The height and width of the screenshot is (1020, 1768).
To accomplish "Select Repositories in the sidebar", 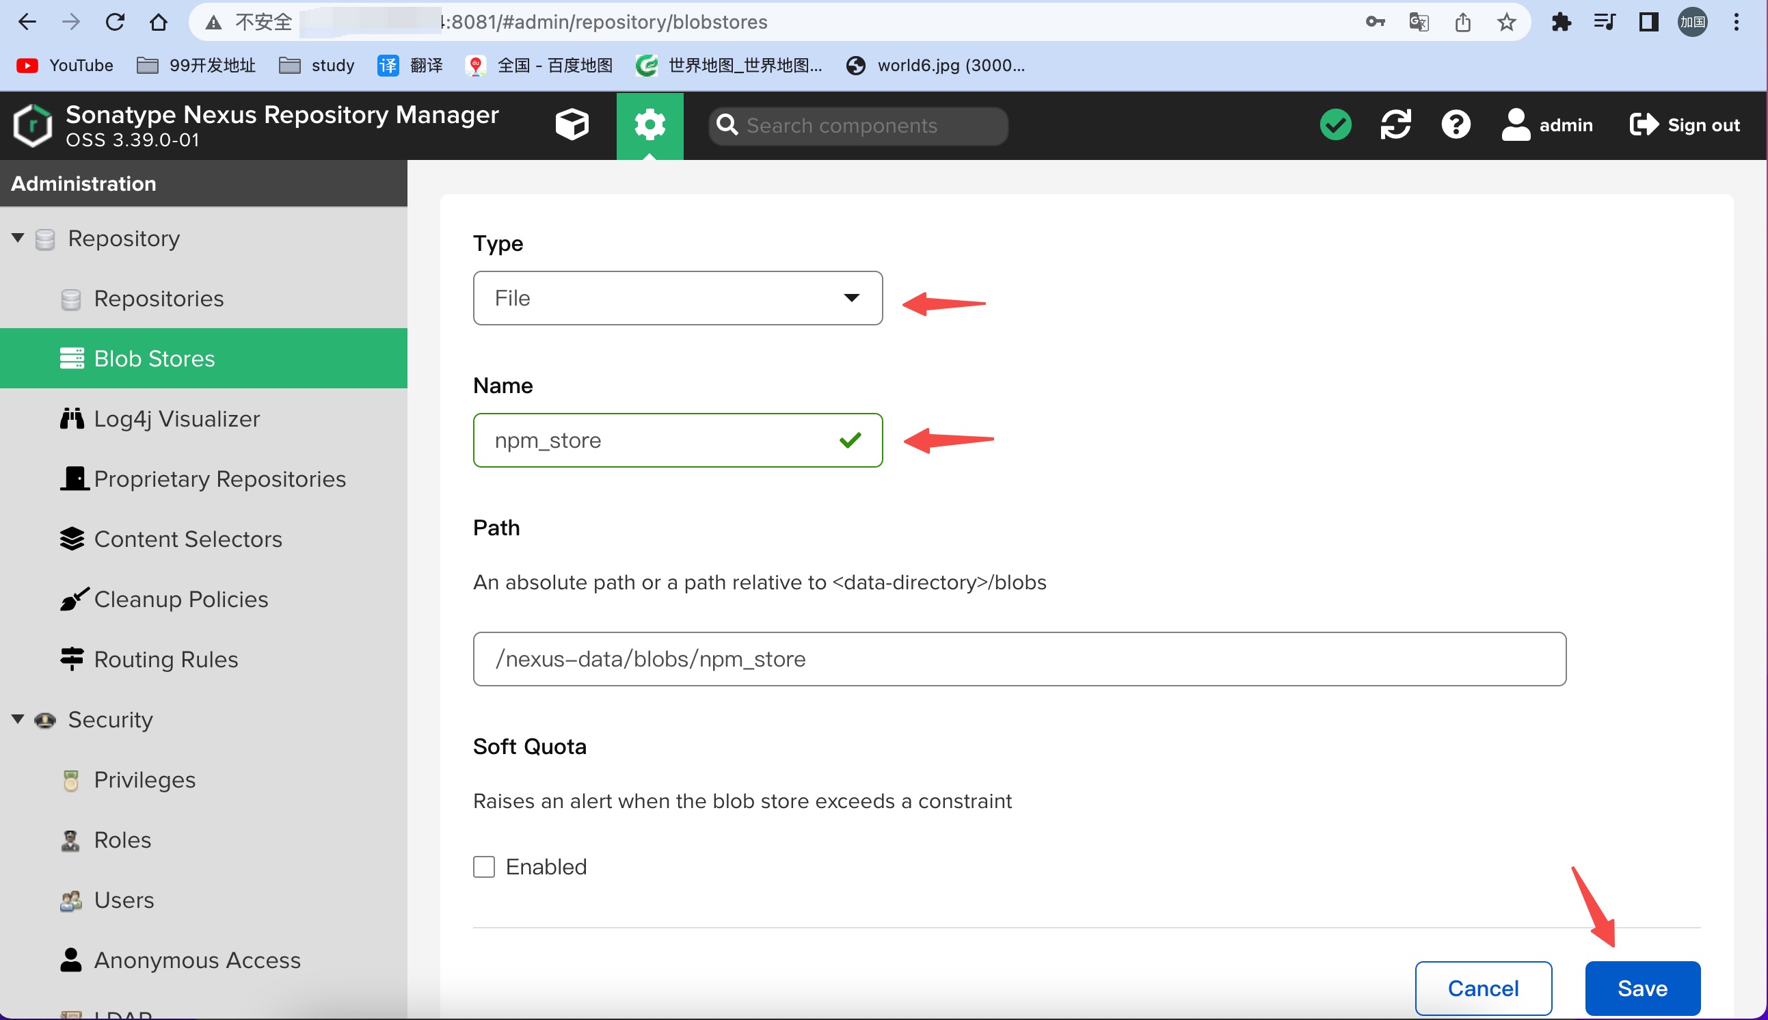I will (203, 299).
